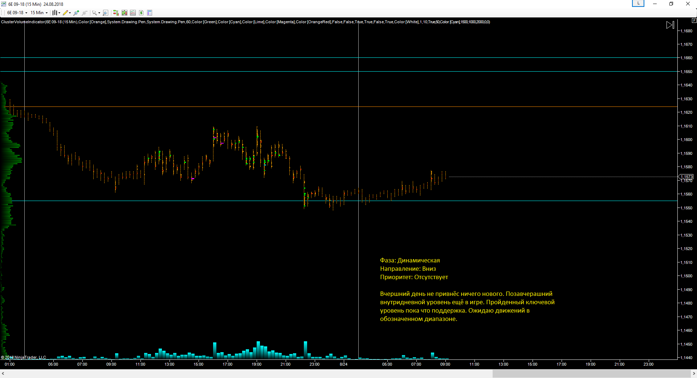Click the 'Приоритет: Отсутствует' annotation text
697x378 pixels.
coord(414,277)
